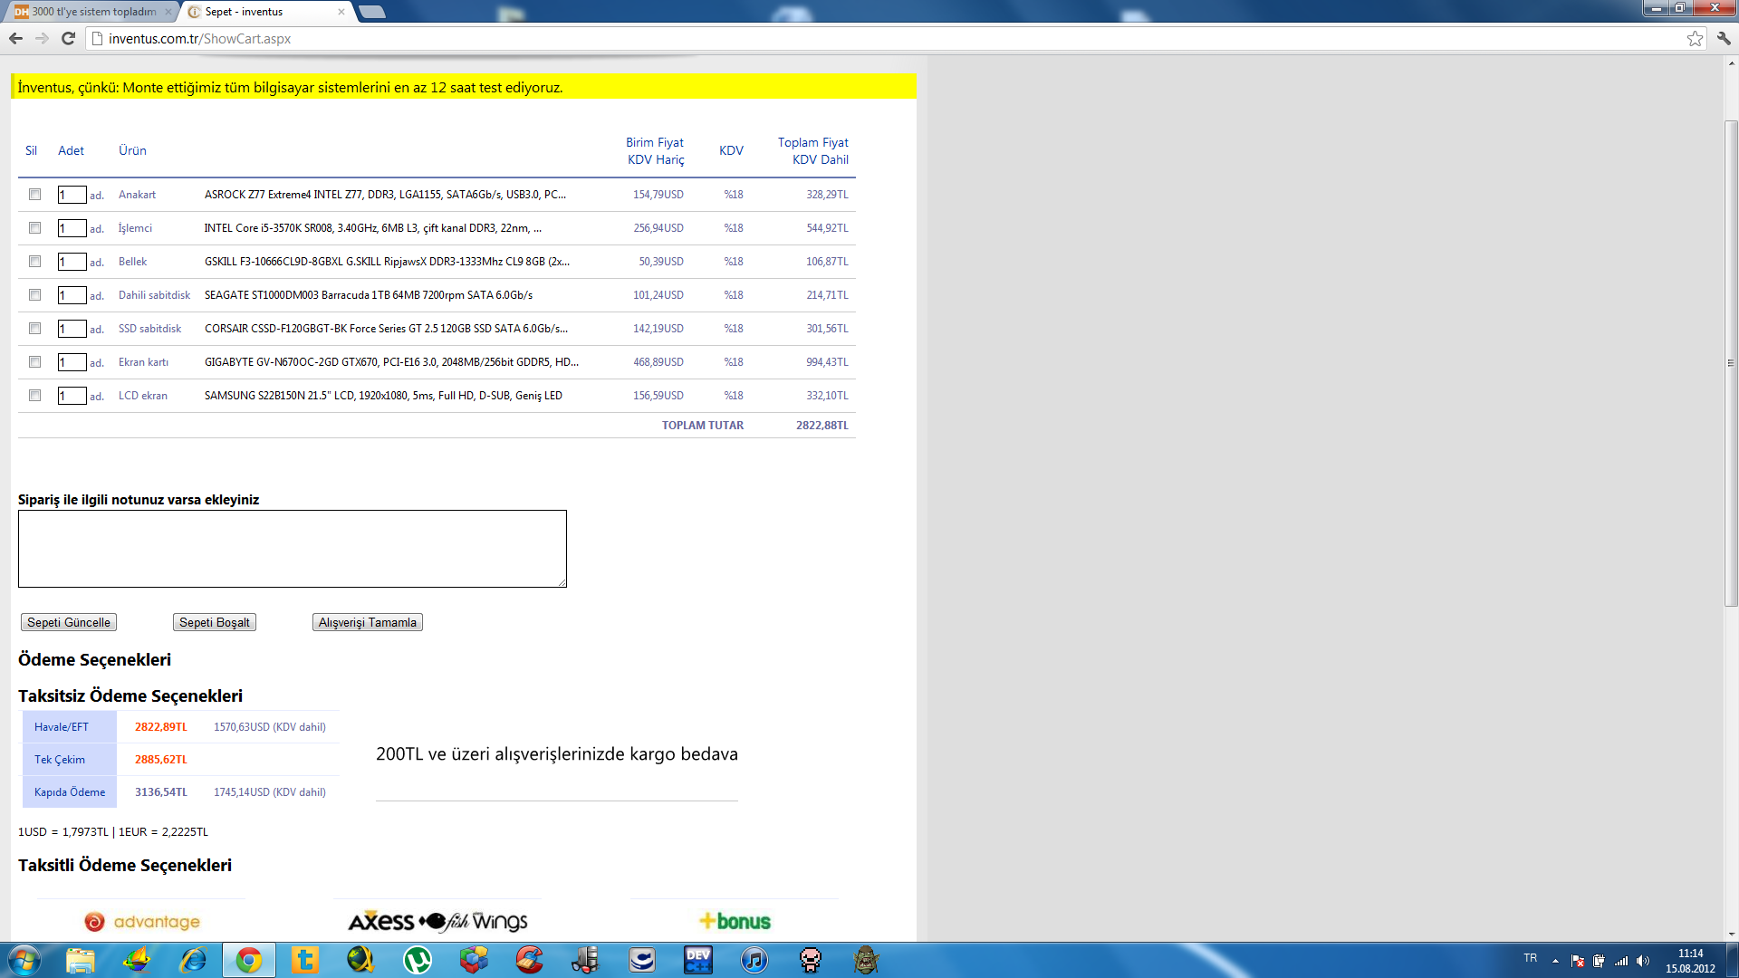Image resolution: width=1739 pixels, height=978 pixels.
Task: Open the Ekran kartı category link
Action: (x=143, y=362)
